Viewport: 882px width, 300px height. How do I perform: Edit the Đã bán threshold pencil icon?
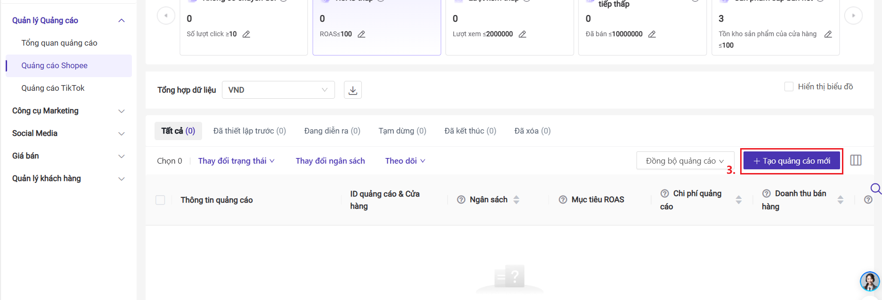tap(652, 34)
